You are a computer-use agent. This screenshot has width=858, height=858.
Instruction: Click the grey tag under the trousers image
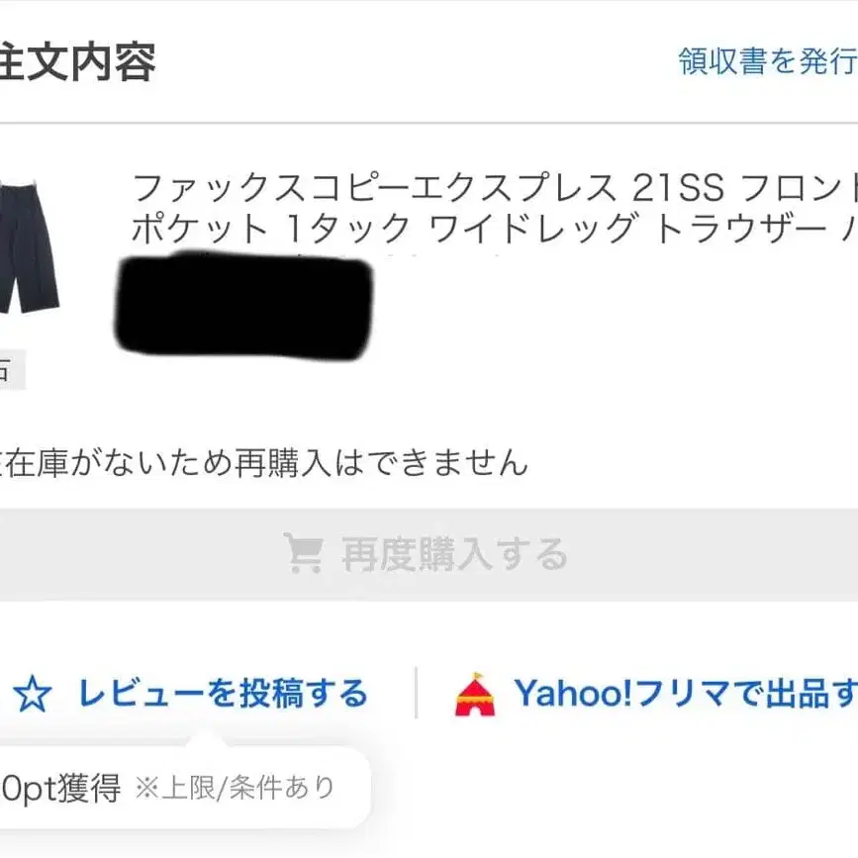10,370
